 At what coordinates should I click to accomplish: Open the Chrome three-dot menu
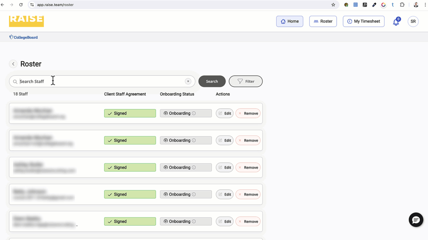click(425, 5)
